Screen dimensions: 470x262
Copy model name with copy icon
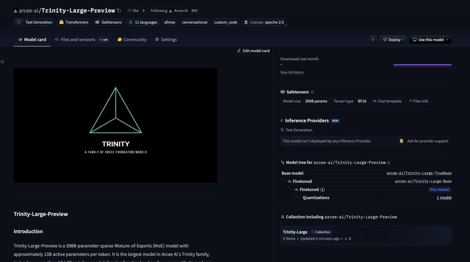pos(119,11)
